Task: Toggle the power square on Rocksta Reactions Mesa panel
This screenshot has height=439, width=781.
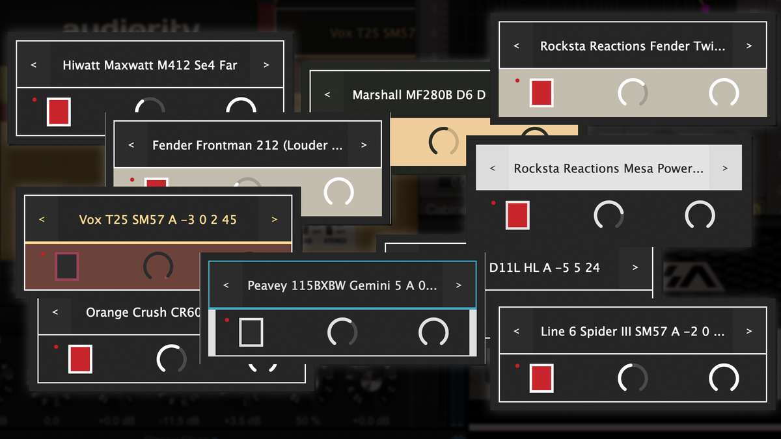Action: tap(517, 215)
